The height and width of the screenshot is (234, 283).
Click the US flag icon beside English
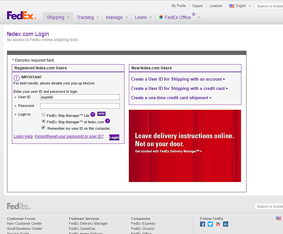[232, 6]
